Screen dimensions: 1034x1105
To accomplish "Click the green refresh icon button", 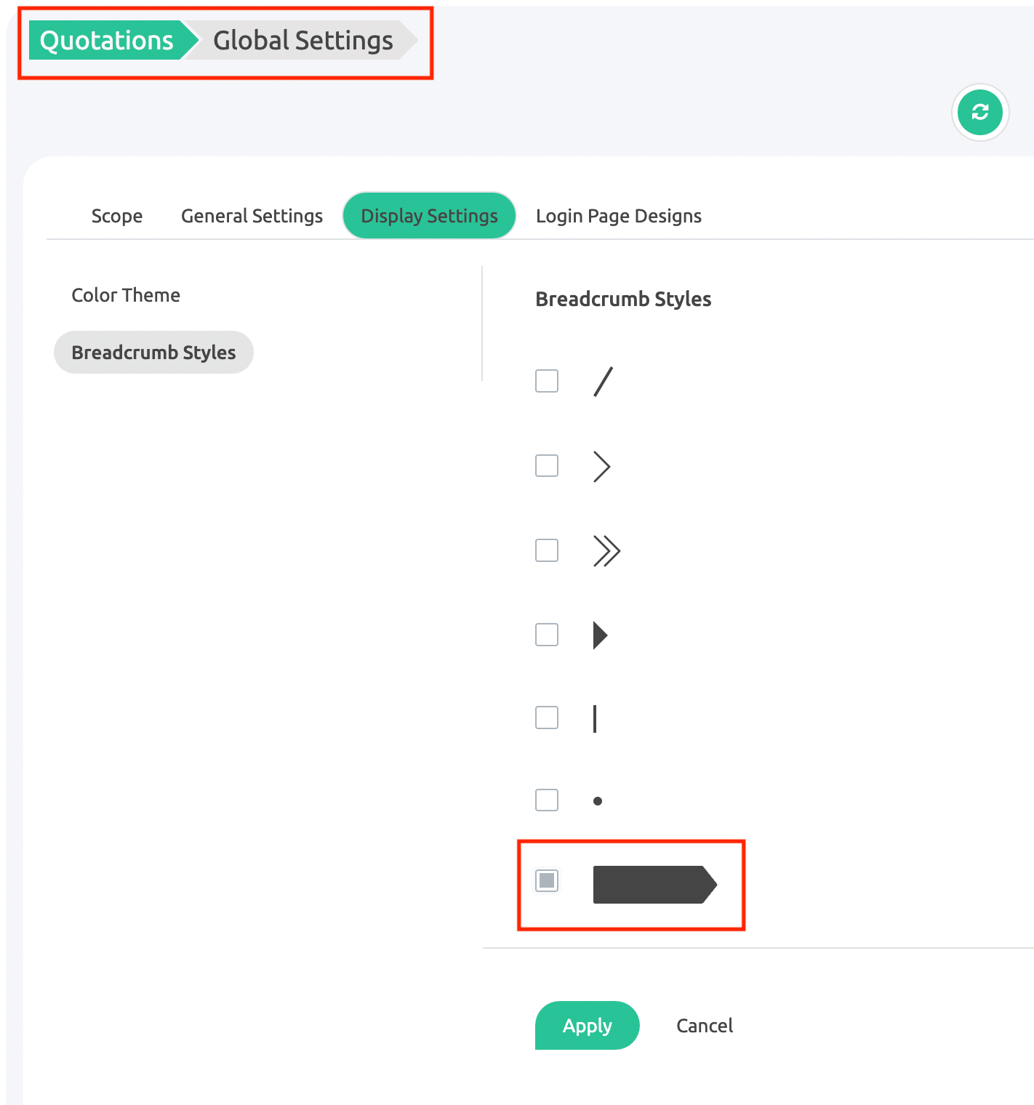I will click(x=979, y=113).
